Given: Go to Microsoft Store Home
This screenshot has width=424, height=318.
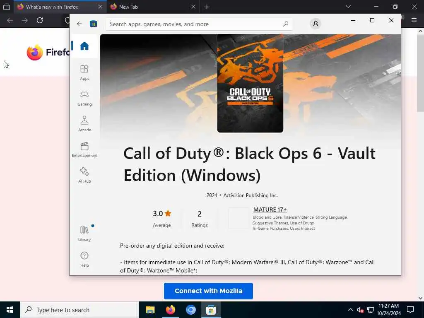Looking at the screenshot, I should (x=84, y=46).
